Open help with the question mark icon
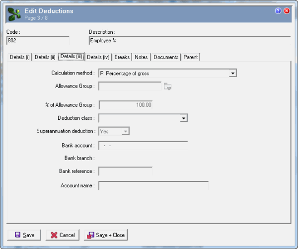The height and width of the screenshot is (249, 298). [x=278, y=11]
